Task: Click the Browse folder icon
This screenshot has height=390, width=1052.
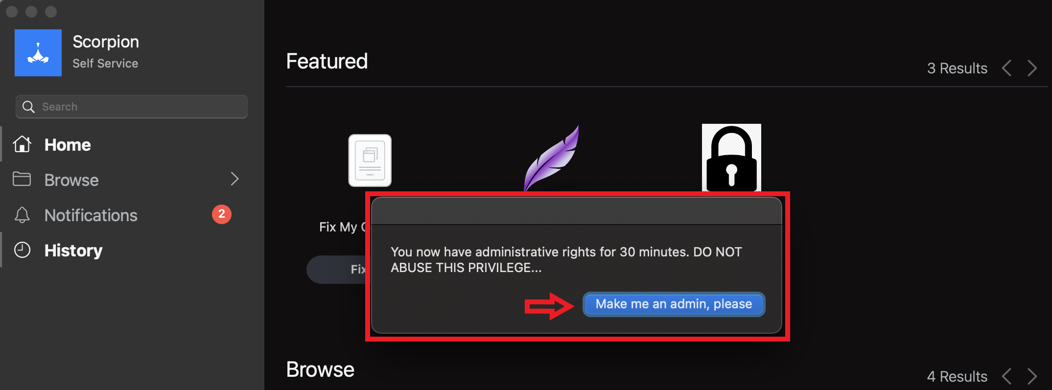Action: pyautogui.click(x=22, y=179)
